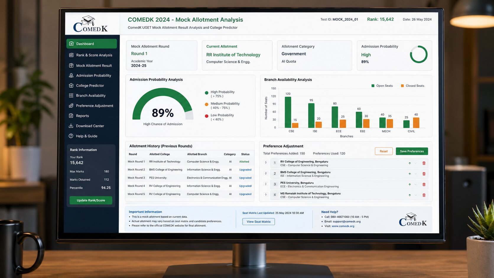The image size is (494, 278).
Task: Move PES University preference down with chevron
Action: point(416,184)
